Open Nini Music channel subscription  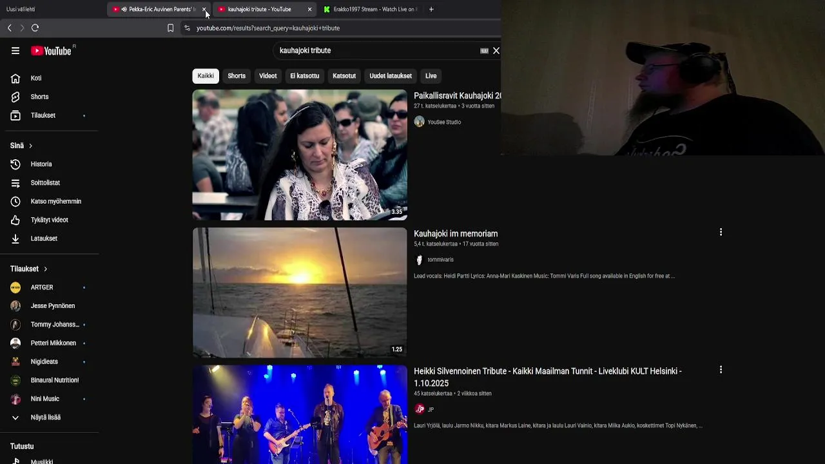click(50, 399)
